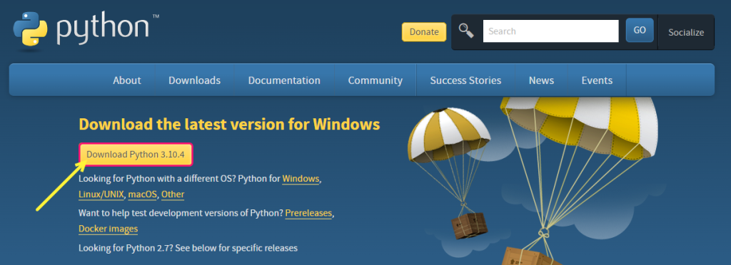Open the News menu
Image resolution: width=731 pixels, height=265 pixels.
(x=541, y=80)
